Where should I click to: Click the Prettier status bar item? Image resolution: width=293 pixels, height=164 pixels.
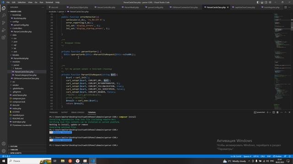pos(277,156)
